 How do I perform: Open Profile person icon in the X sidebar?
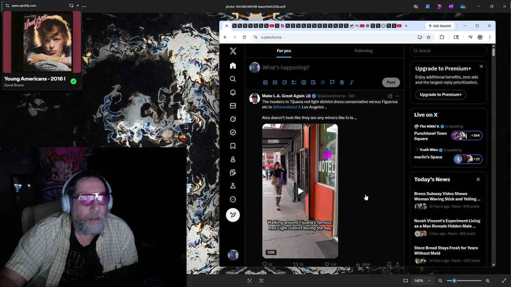click(x=233, y=186)
